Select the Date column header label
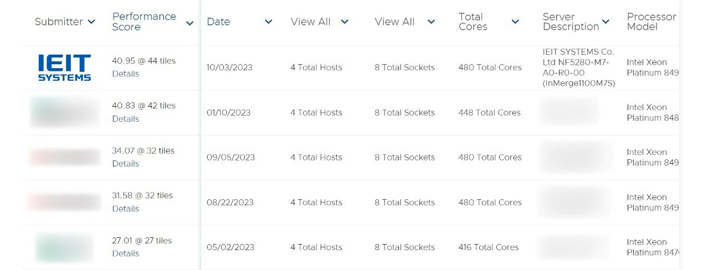This screenshot has width=703, height=270. click(x=218, y=22)
